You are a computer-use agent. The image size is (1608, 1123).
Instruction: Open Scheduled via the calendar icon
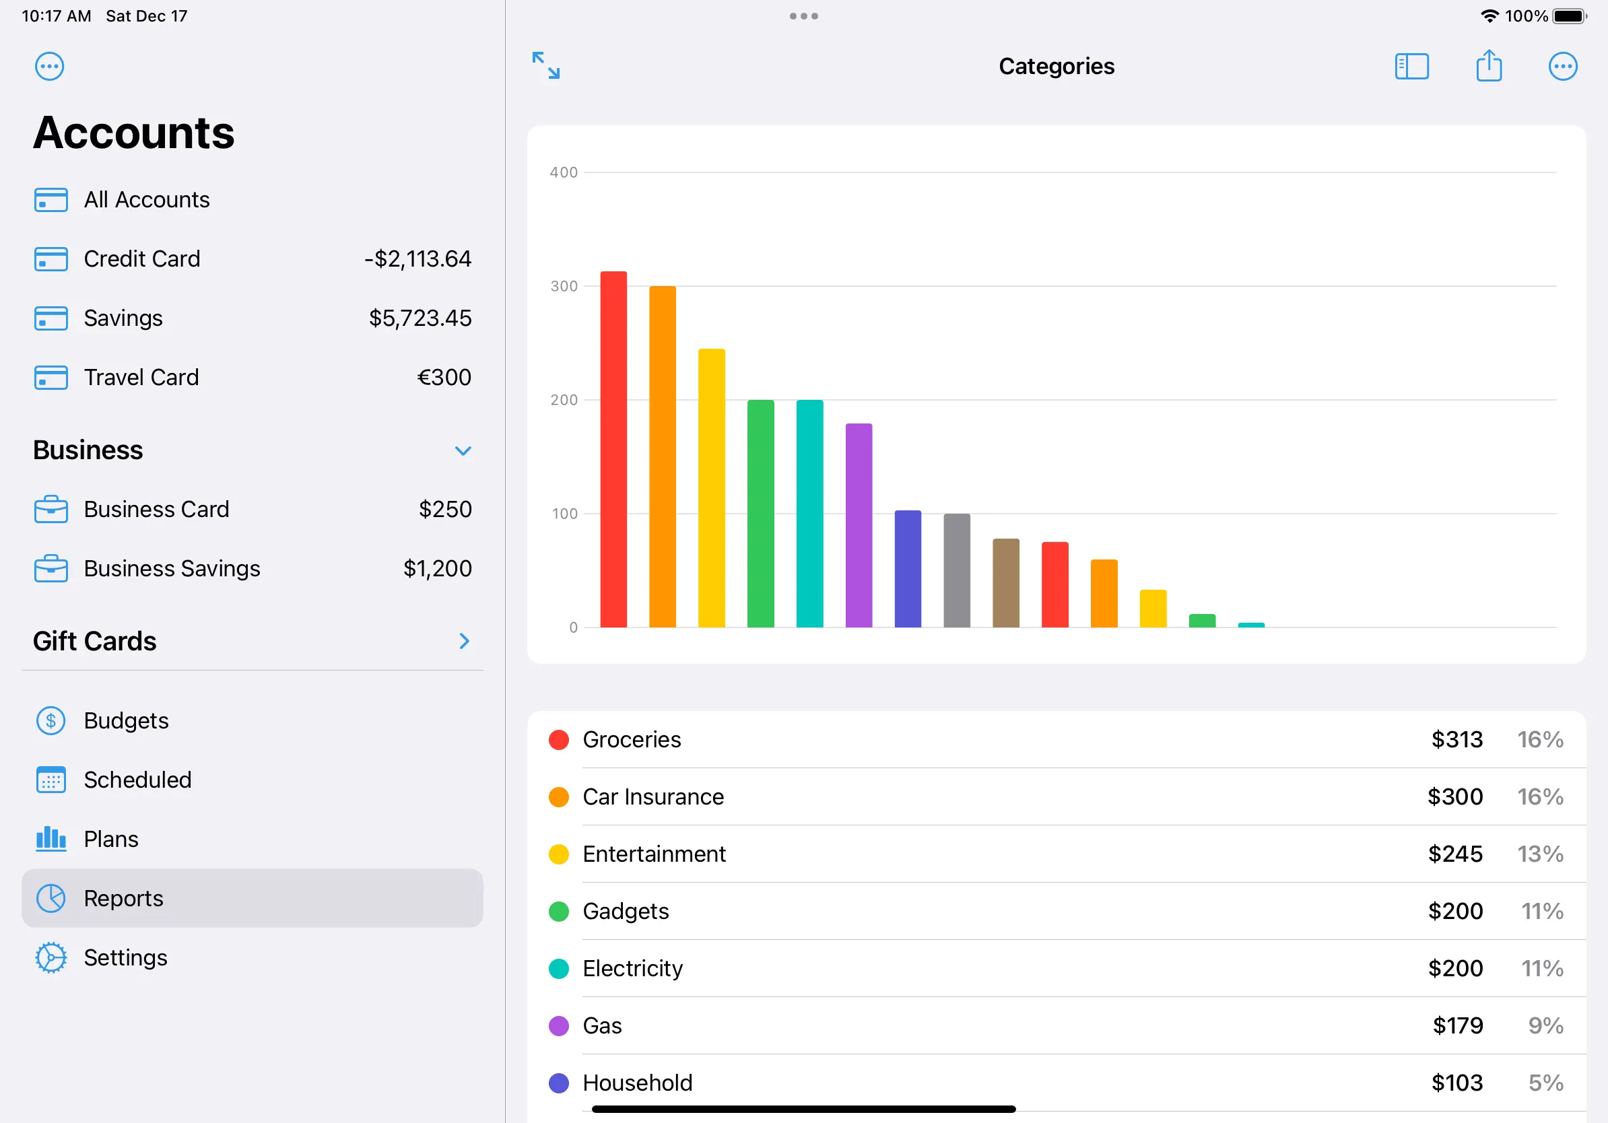[x=51, y=779]
